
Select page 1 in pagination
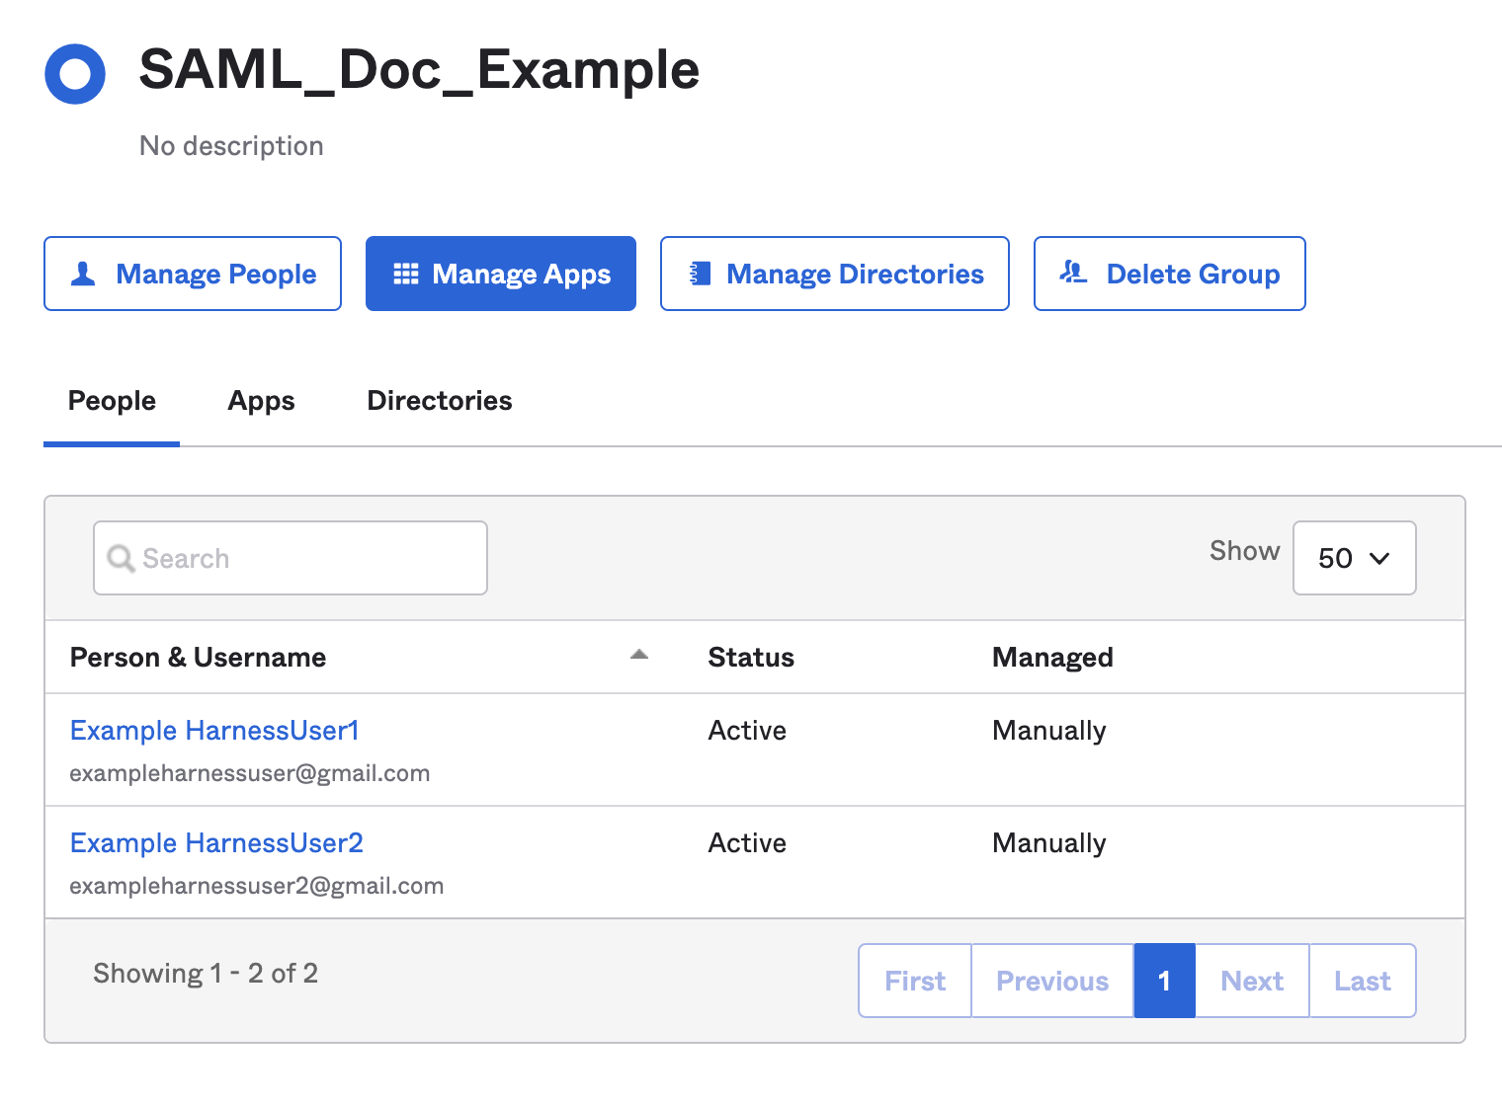pyautogui.click(x=1164, y=981)
